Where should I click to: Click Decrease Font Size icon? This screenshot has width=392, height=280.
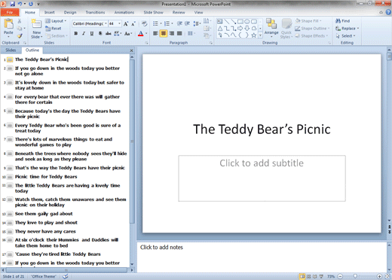click(133, 24)
